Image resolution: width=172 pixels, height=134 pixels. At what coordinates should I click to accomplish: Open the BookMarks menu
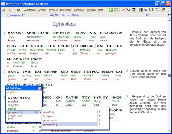click(30, 10)
